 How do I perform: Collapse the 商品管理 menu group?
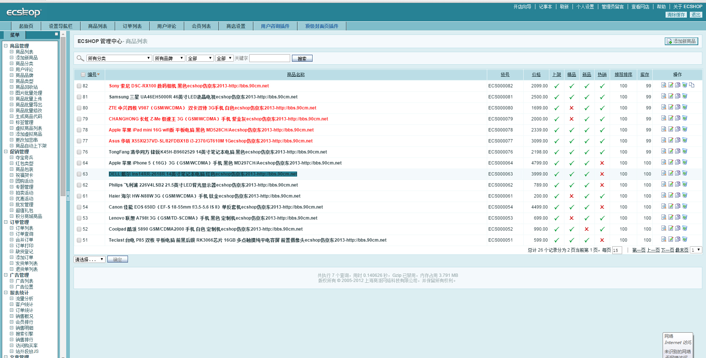tap(6, 46)
